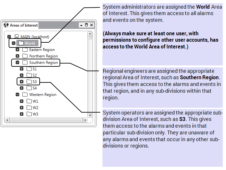Viewport: 226px width, 170px height.
Task: Expand the Eastern Region node
Action: point(18,50)
